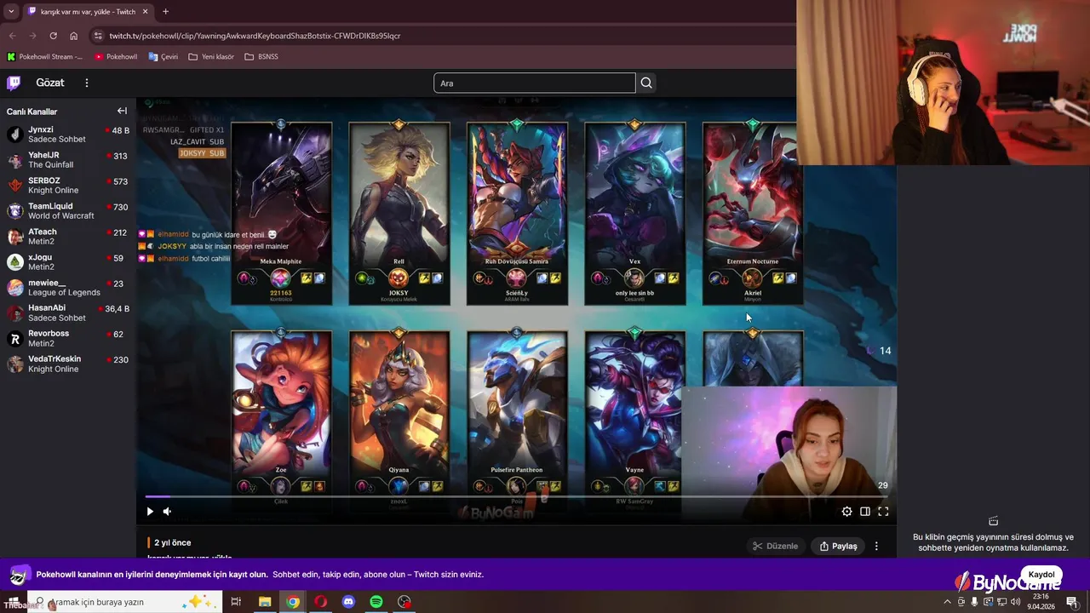The height and width of the screenshot is (613, 1090).
Task: Click the browser home icon
Action: [73, 36]
